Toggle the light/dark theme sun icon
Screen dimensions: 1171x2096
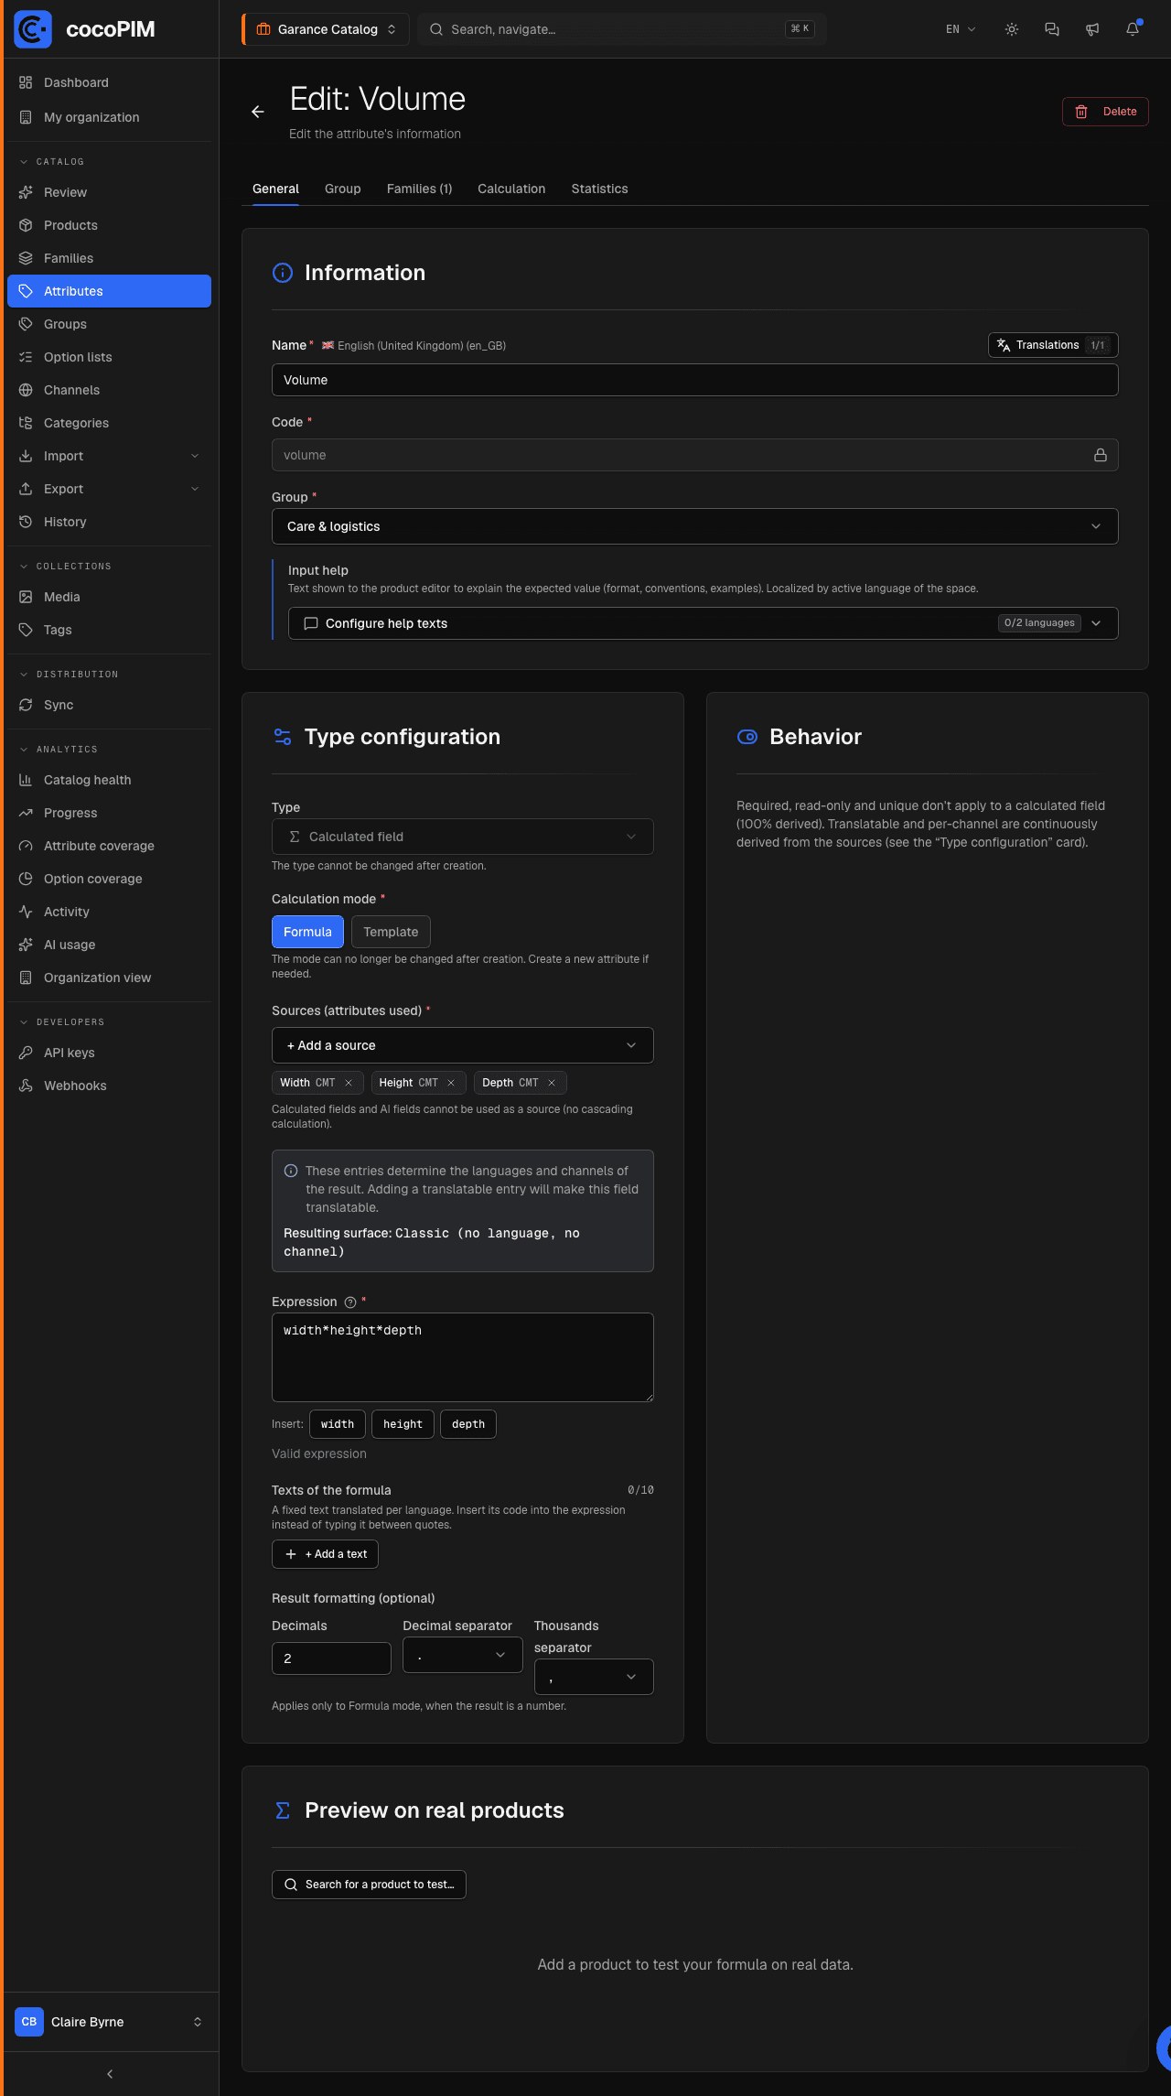click(1012, 29)
